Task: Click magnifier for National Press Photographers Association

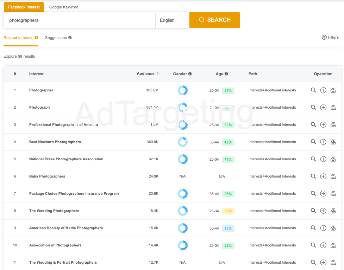Action: point(313,159)
